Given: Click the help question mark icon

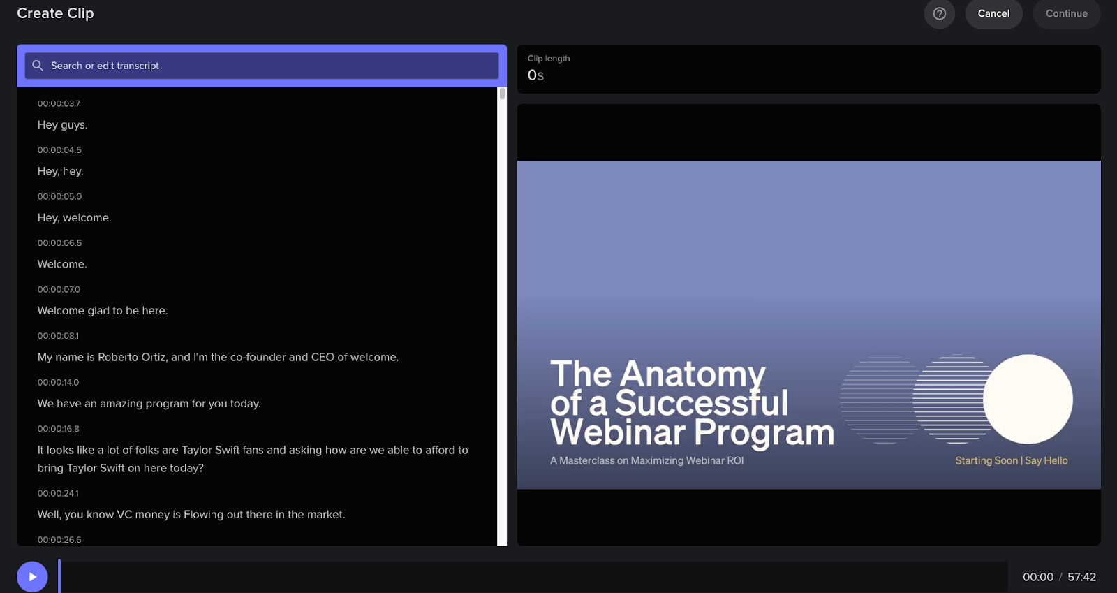Looking at the screenshot, I should click(939, 13).
